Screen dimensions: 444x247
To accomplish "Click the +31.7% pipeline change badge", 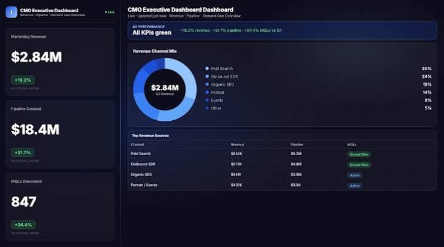I will (23, 153).
